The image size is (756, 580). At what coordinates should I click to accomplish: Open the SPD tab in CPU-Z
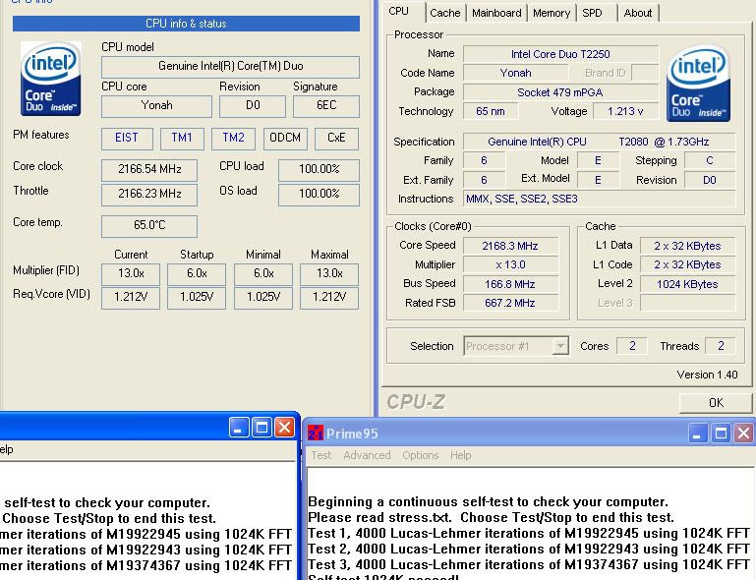592,13
